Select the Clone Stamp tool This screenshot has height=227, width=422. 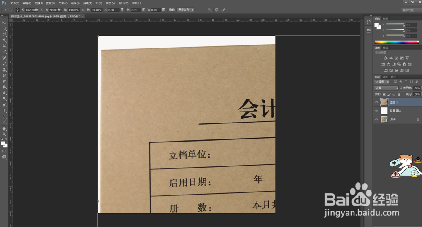point(4,69)
